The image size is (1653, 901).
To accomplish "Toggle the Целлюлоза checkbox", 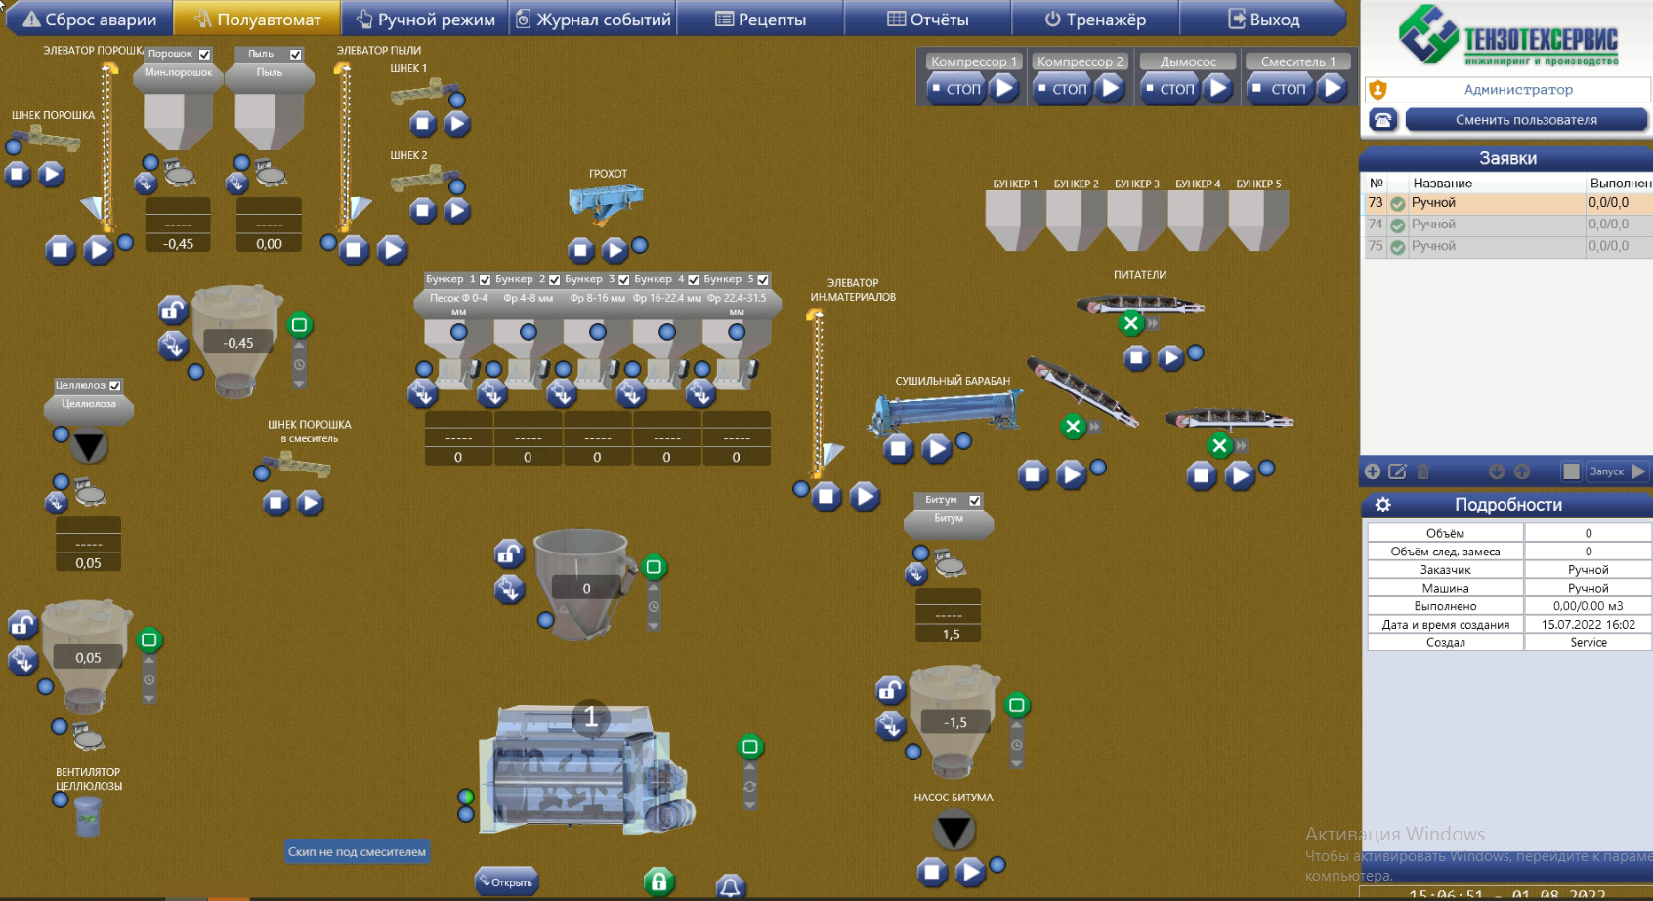I will point(115,386).
